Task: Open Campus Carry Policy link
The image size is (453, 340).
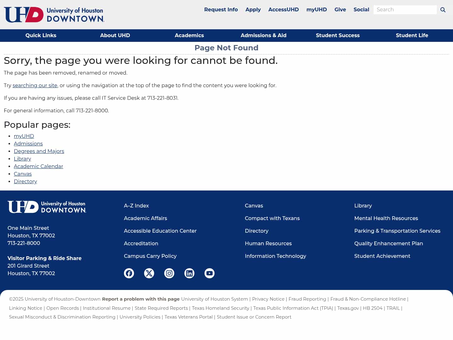Action: point(150,256)
